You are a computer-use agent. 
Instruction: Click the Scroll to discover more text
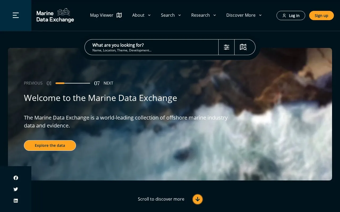161,199
